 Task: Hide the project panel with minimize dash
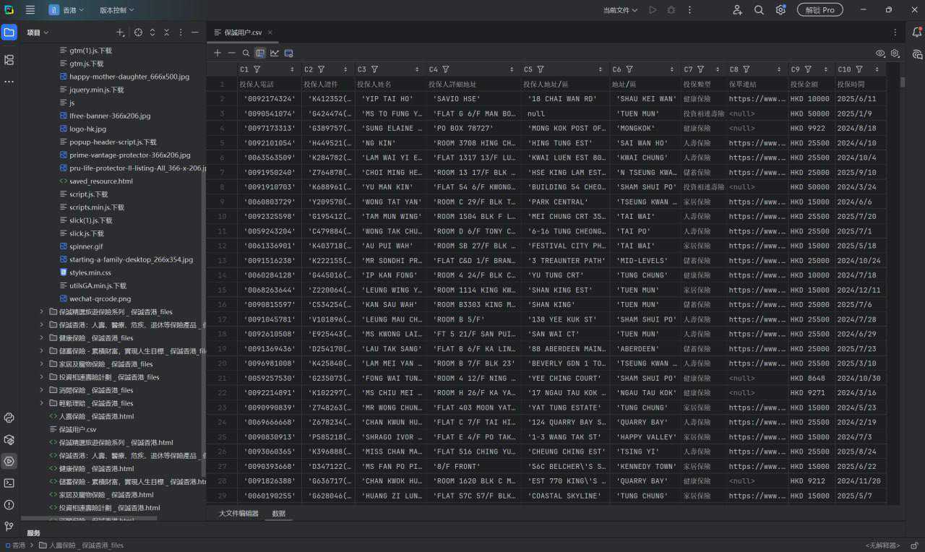[x=194, y=33]
